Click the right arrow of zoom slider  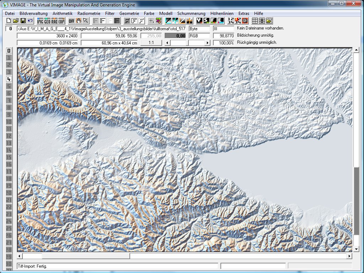point(208,43)
